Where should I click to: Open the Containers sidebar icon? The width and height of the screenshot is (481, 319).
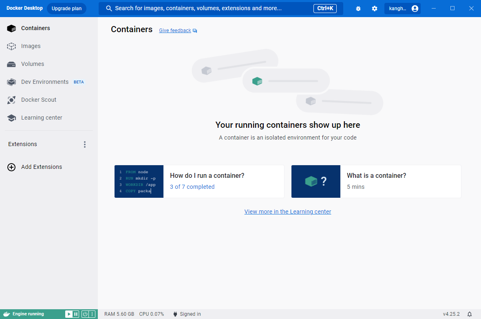pos(11,28)
